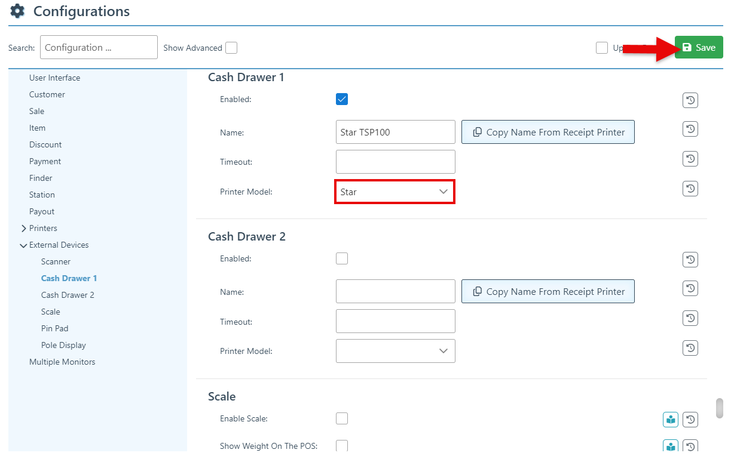Open help book icon for Show Weight On The POS

point(671,446)
